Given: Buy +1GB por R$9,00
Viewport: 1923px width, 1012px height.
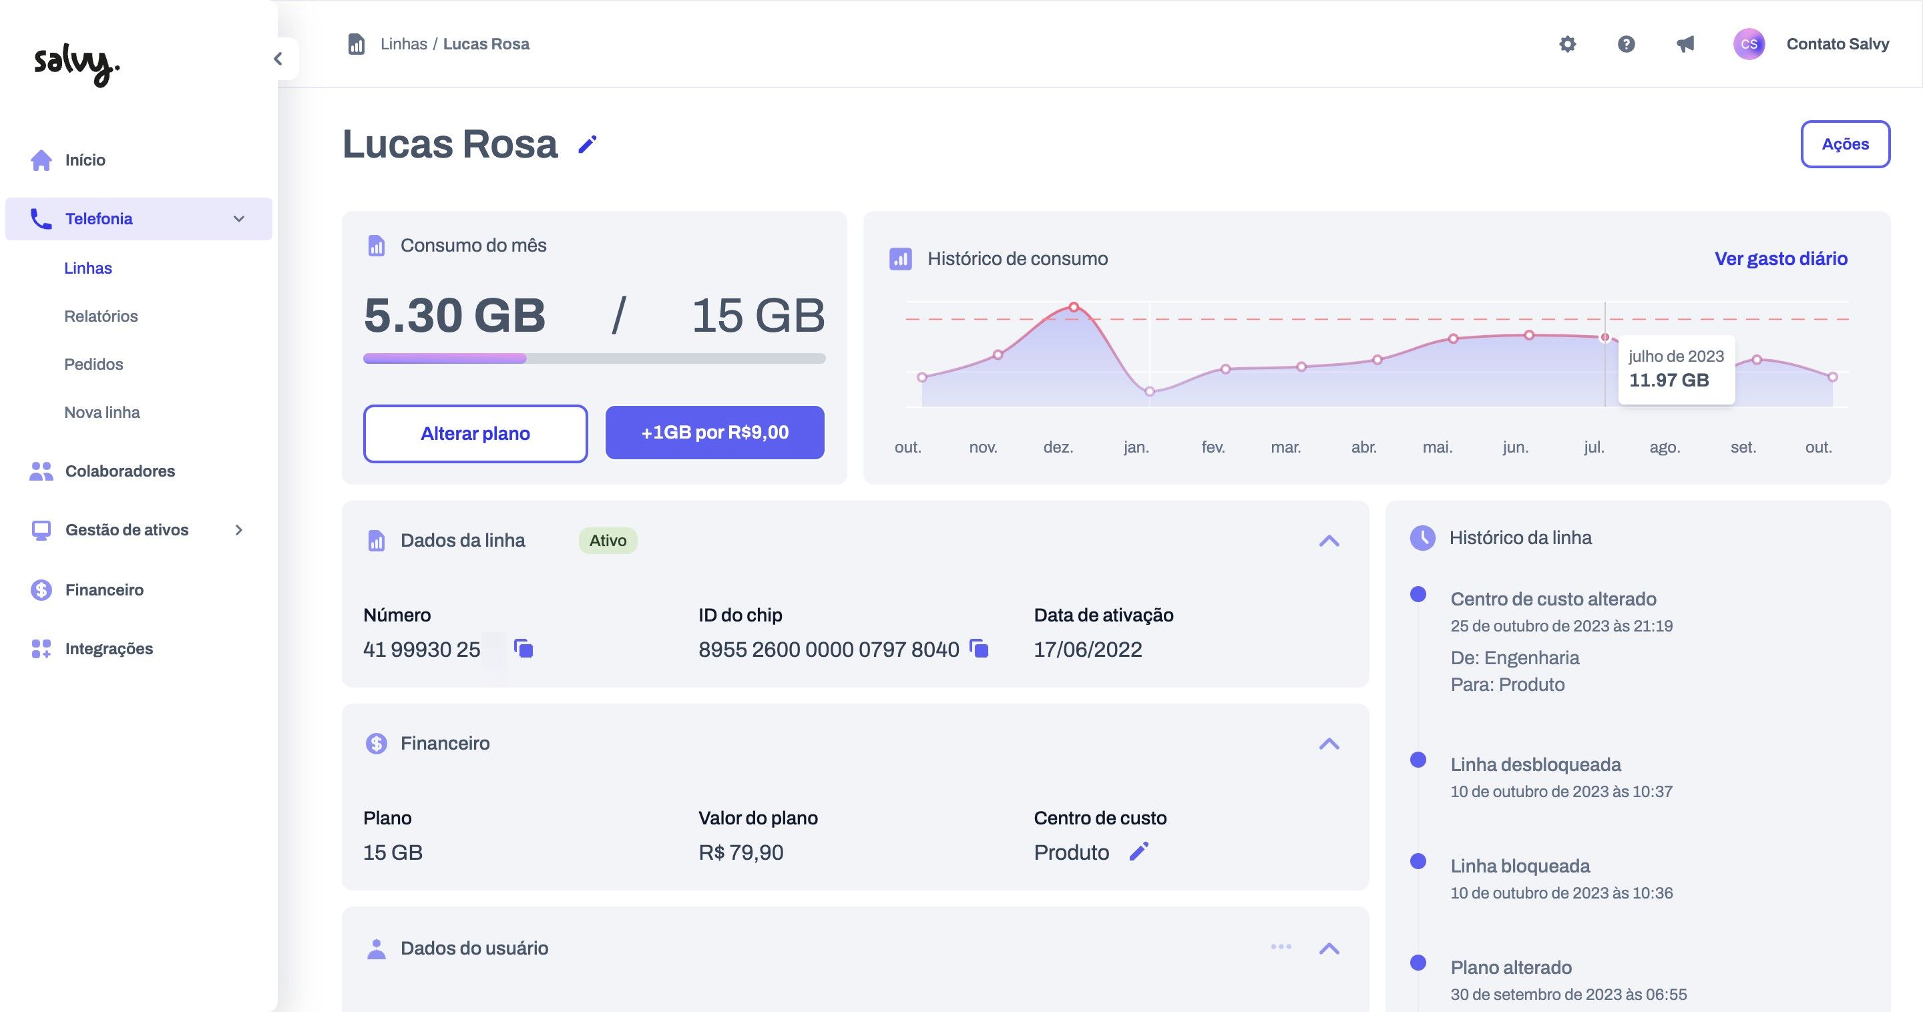Looking at the screenshot, I should tap(714, 432).
